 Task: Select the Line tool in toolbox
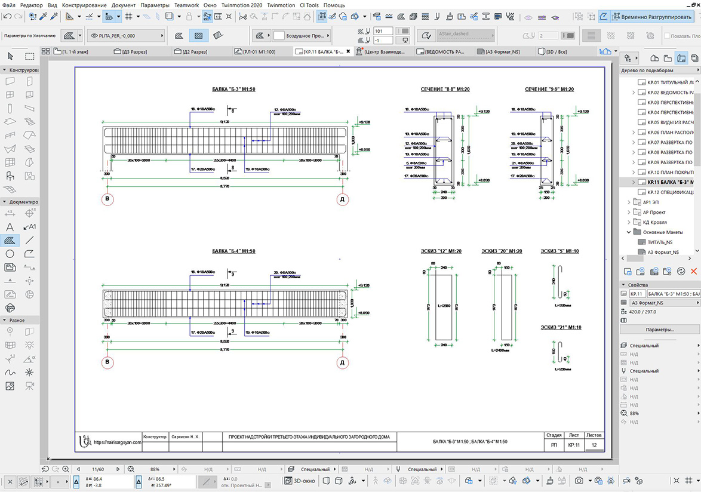(x=29, y=241)
